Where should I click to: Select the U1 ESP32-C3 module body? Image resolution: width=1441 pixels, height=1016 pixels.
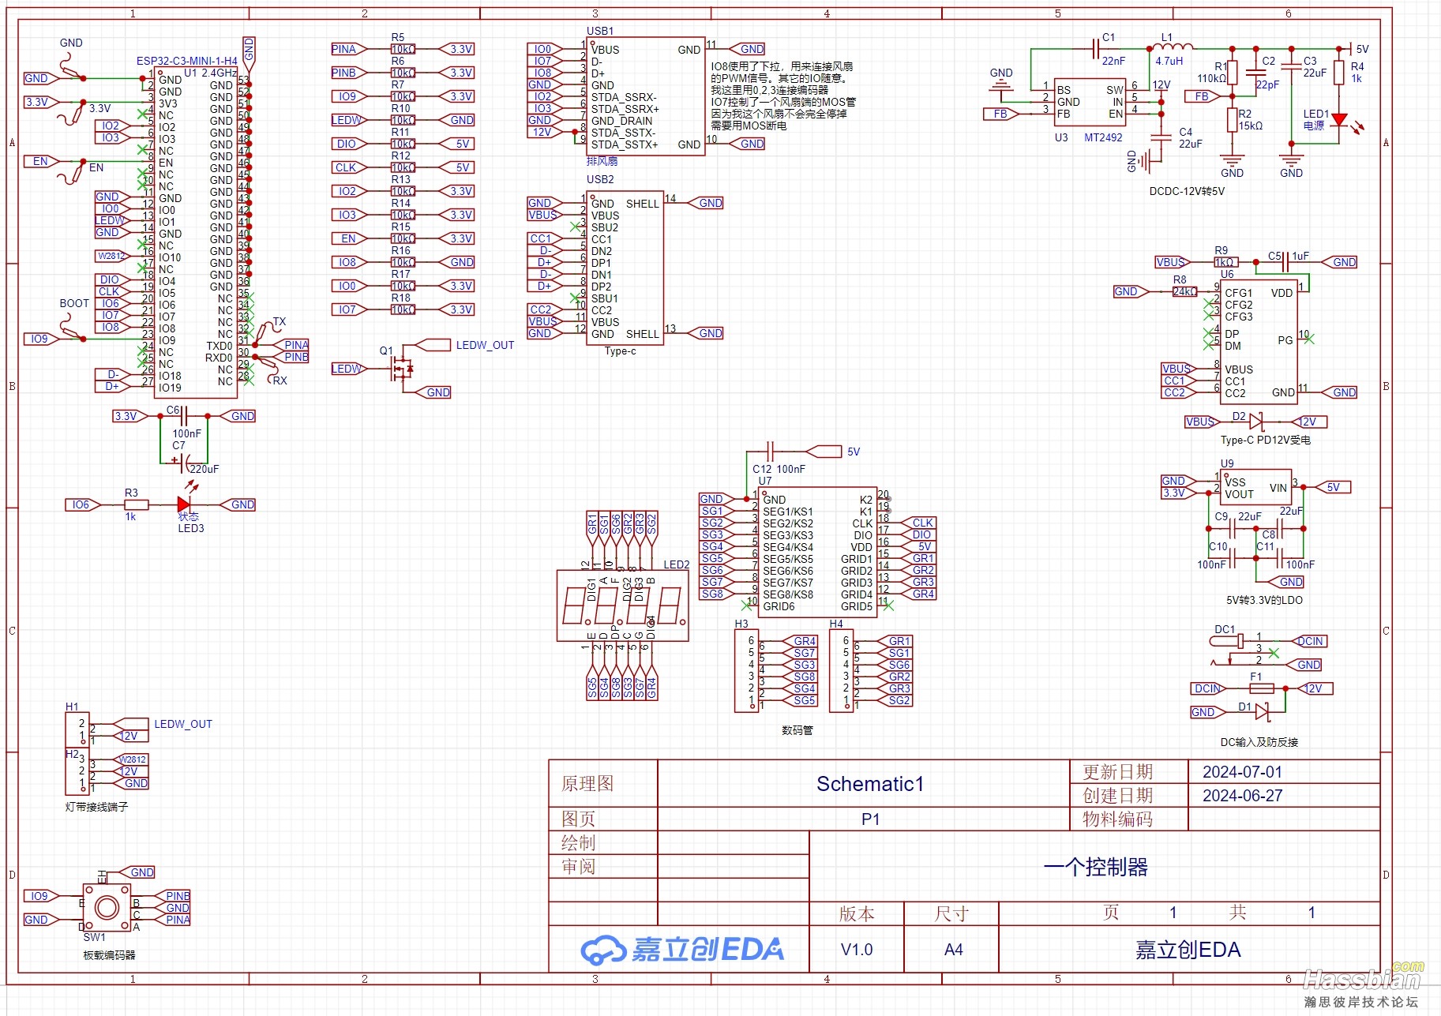click(197, 231)
